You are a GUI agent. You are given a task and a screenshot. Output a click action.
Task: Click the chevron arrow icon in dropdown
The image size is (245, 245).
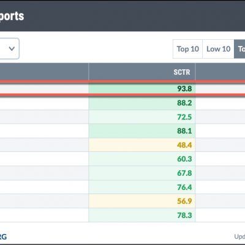(12, 48)
